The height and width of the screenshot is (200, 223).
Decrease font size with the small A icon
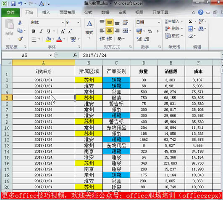tap(70, 31)
